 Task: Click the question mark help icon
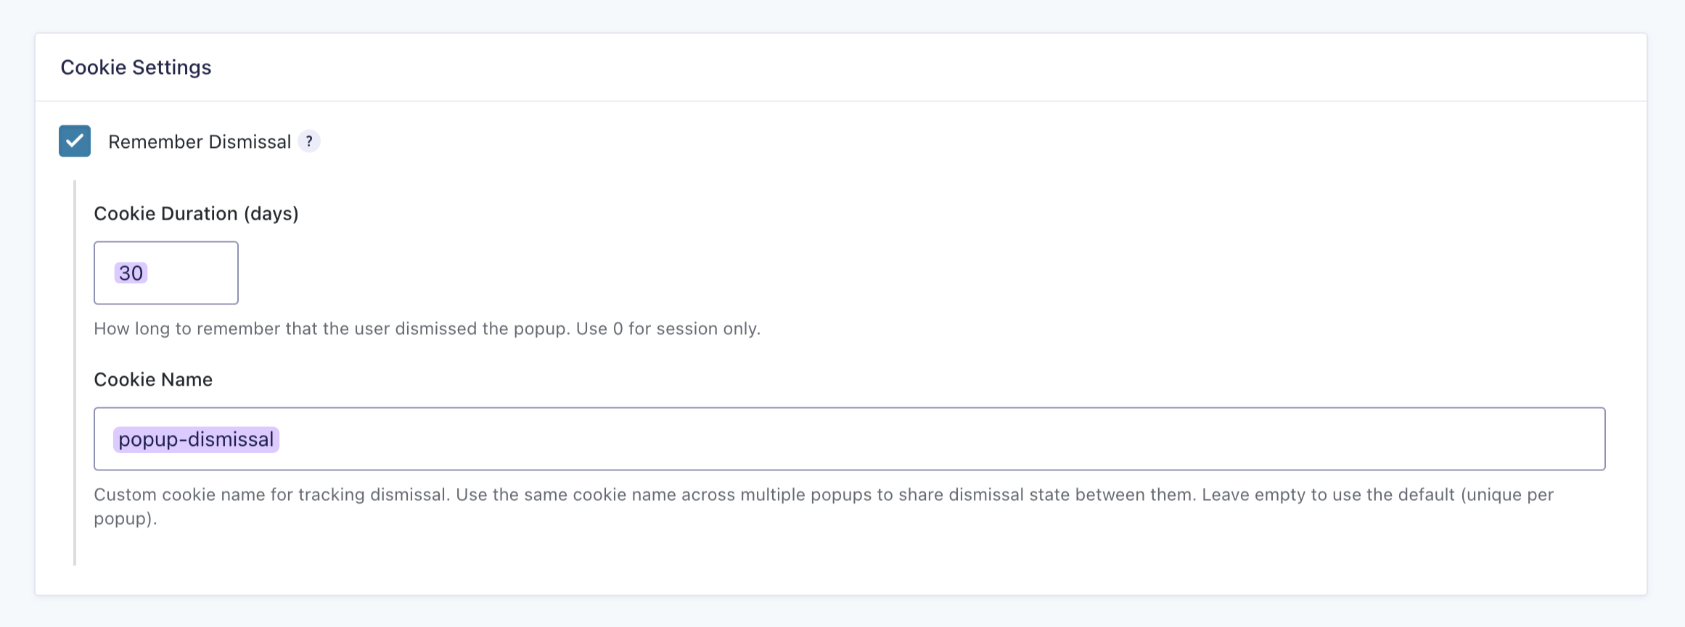pos(309,141)
